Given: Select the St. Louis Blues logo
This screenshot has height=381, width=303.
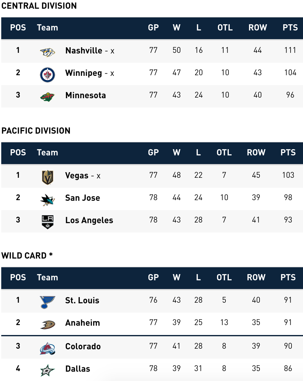Looking at the screenshot, I should pyautogui.click(x=47, y=302).
